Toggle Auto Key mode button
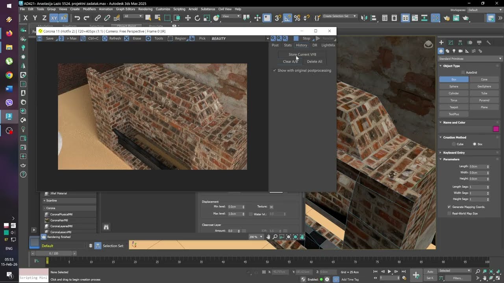Viewport: 504px width, 283px height. (x=430, y=272)
